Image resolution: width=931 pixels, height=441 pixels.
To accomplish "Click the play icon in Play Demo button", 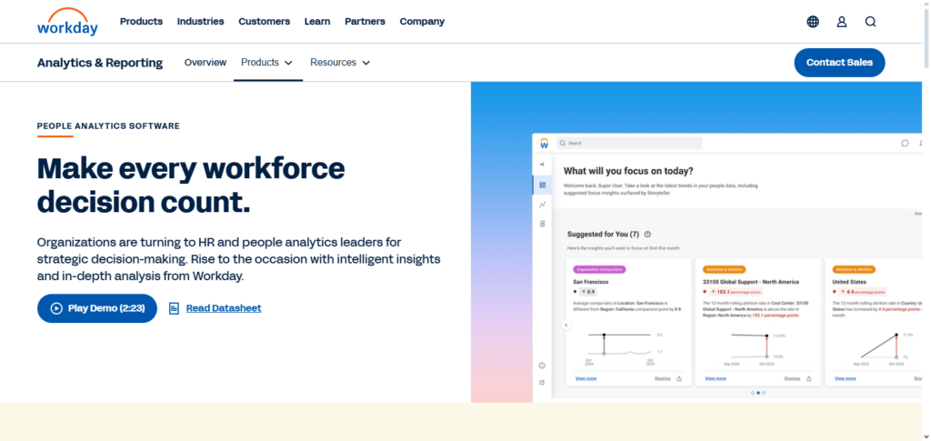I will point(56,308).
